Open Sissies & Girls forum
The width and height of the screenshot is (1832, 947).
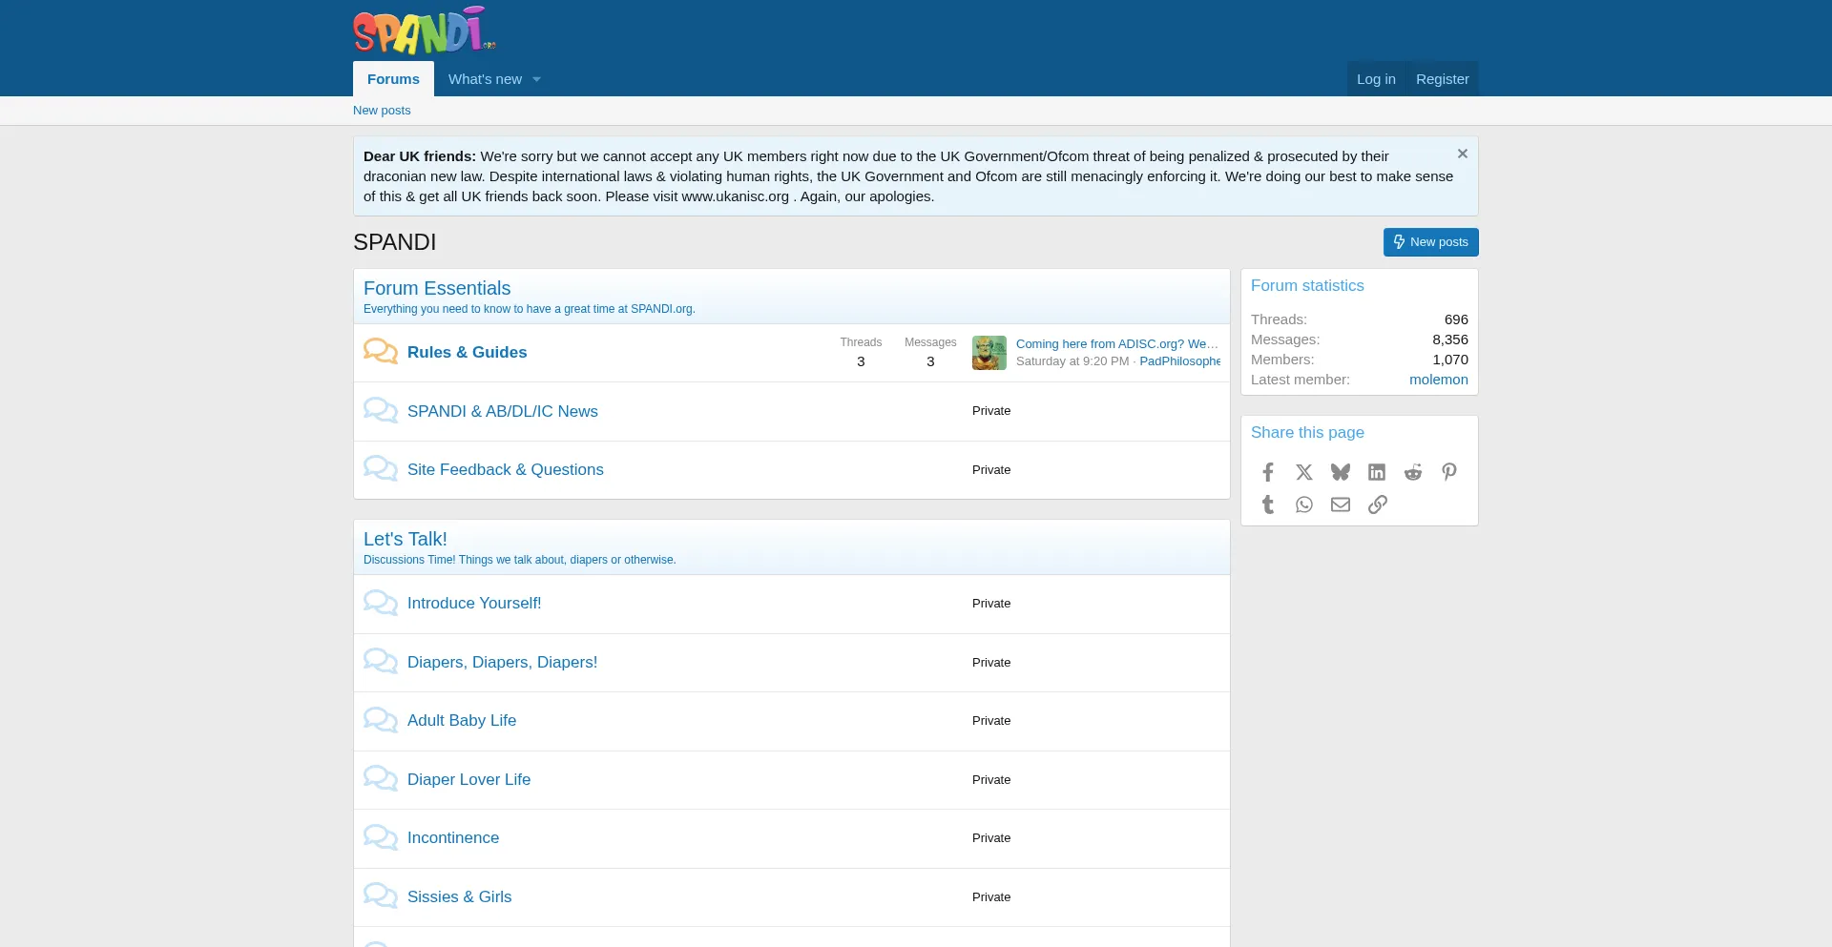(x=459, y=896)
